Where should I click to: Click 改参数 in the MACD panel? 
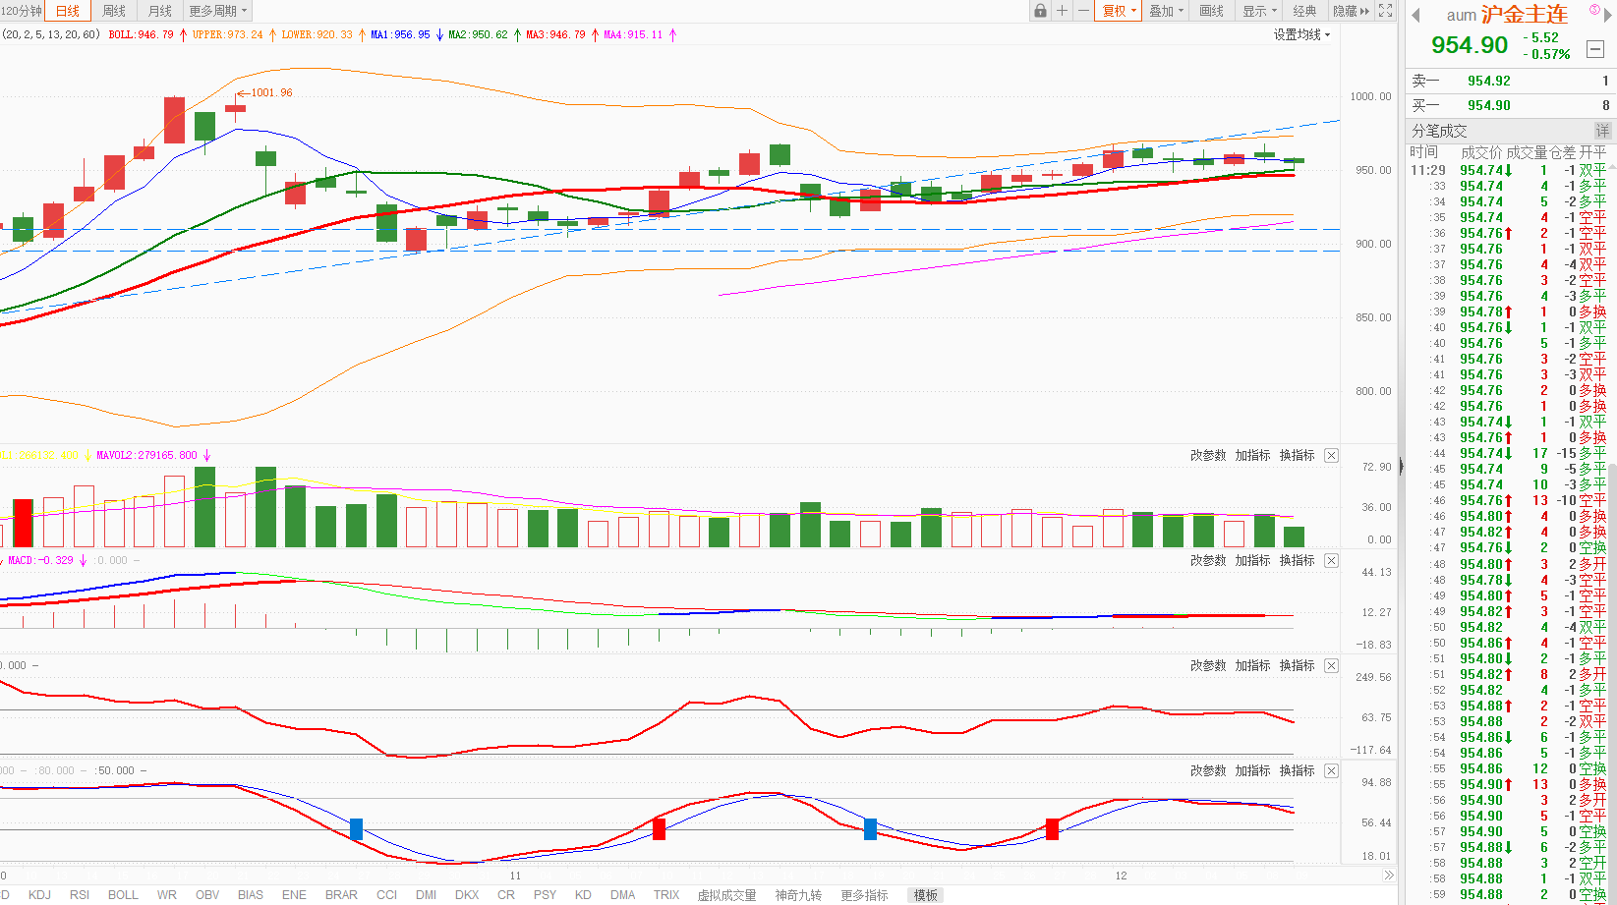[1208, 560]
